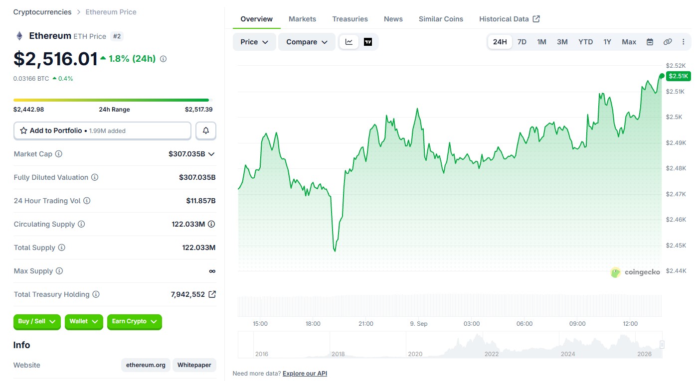The image size is (696, 381).
Task: Click the $2,442.98 range low value
Action: (29, 110)
